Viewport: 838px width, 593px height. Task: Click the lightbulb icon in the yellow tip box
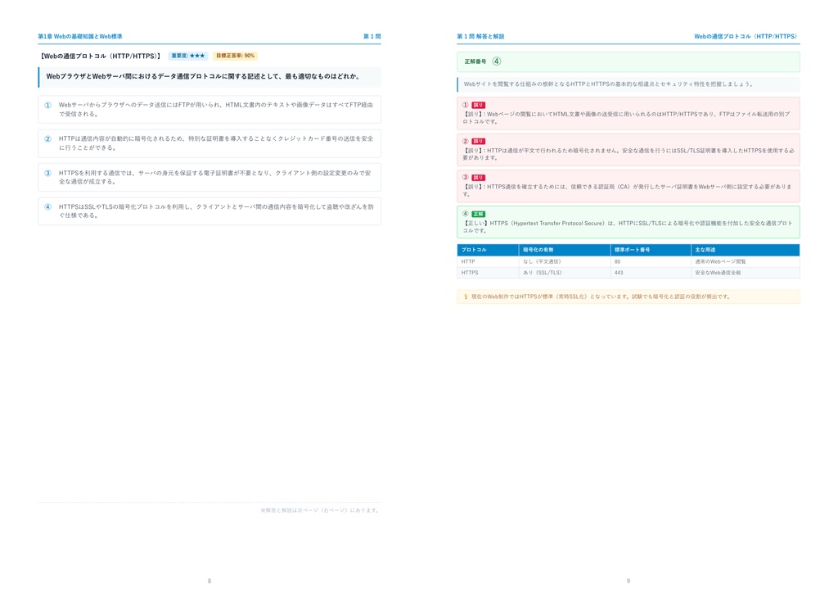(466, 296)
